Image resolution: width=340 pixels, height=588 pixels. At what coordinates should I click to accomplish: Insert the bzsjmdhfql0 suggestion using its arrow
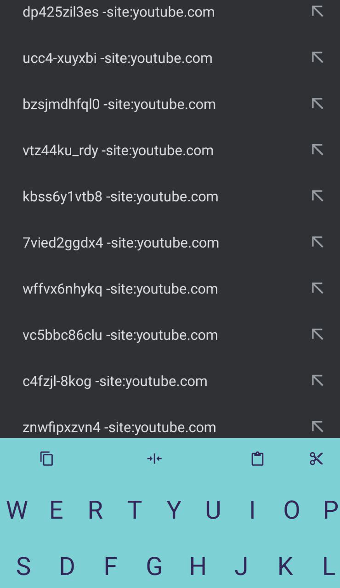pos(317,104)
